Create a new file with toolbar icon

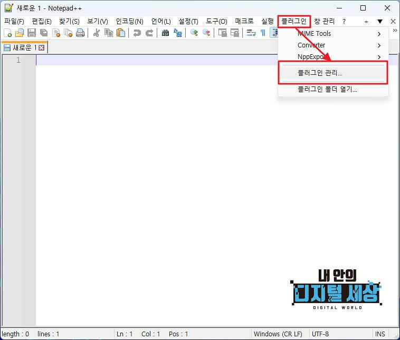point(8,33)
